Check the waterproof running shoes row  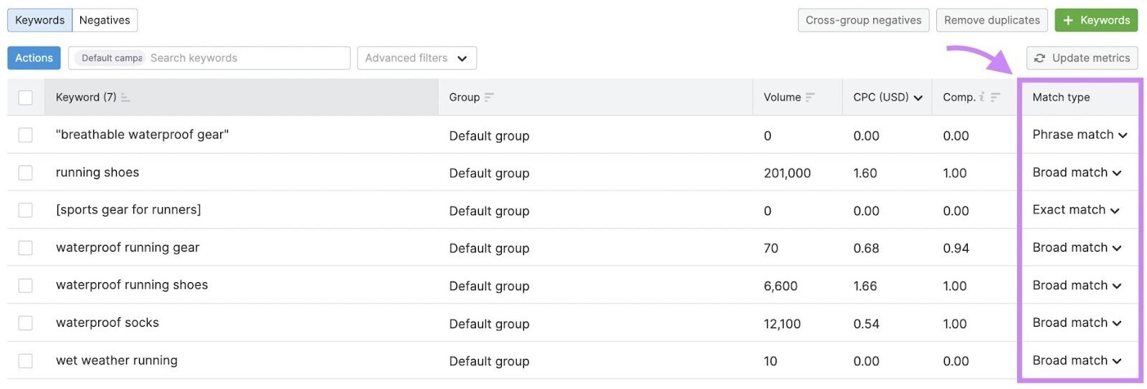coord(26,285)
